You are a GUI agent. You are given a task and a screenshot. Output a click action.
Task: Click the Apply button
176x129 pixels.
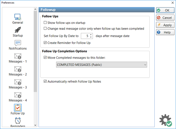(165, 25)
